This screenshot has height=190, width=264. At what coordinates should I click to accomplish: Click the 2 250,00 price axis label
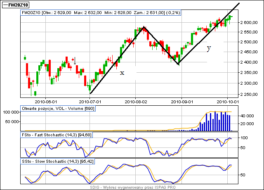[250, 94]
